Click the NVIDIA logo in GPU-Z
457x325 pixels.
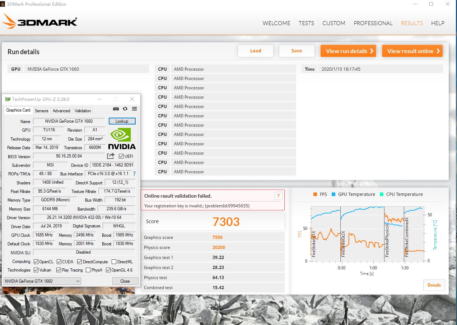122,138
